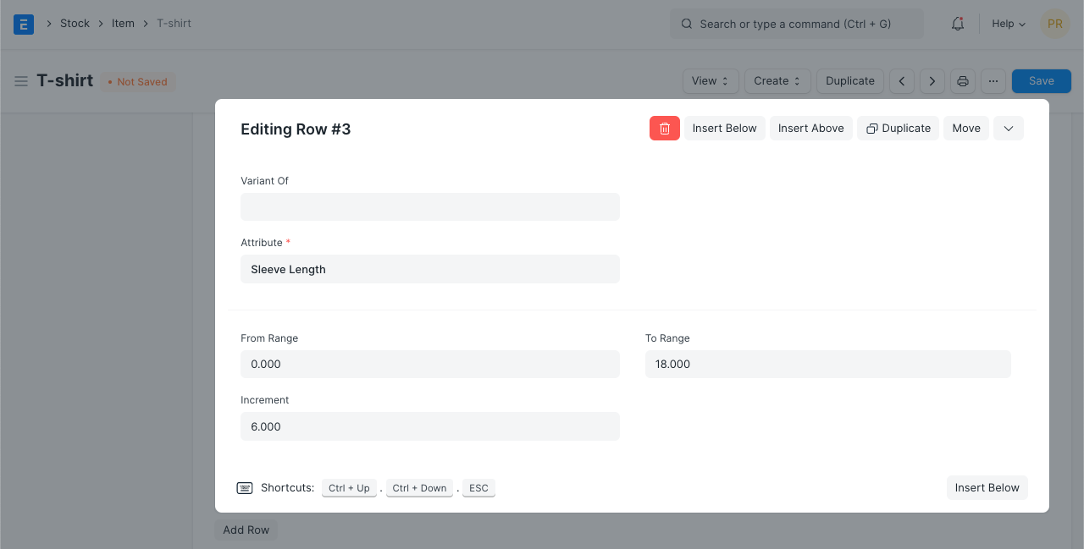Go to next record arrow icon

pos(932,81)
